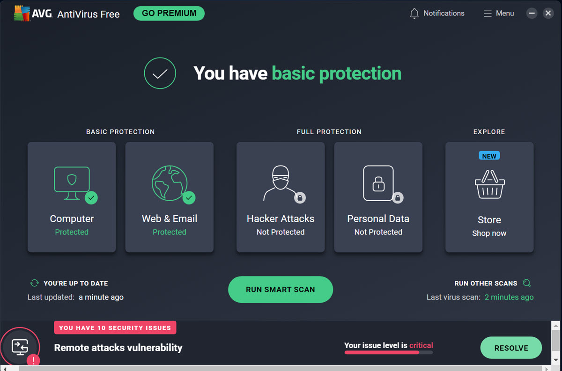The width and height of the screenshot is (562, 371).
Task: Click the Run Other Scans magnifier icon
Action: click(x=527, y=283)
